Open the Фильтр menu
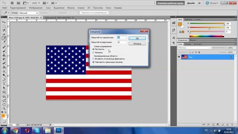 (71, 8)
